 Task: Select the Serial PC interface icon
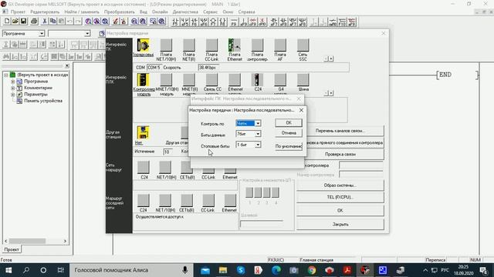pos(143,45)
